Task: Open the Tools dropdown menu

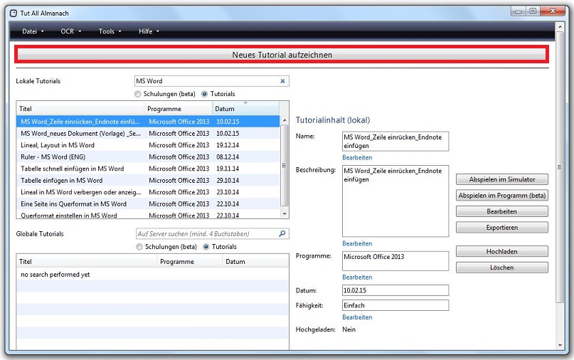Action: (110, 31)
